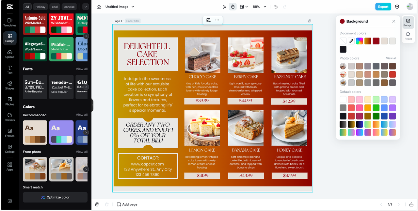Click the redo arrow
This screenshot has width=418, height=211.
click(284, 7)
